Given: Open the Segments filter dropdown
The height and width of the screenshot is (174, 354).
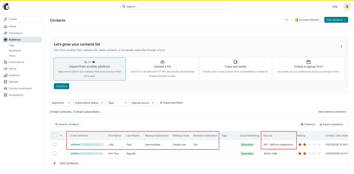Looking at the screenshot, I should (x=61, y=103).
